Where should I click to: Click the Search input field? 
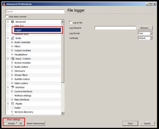35,11
